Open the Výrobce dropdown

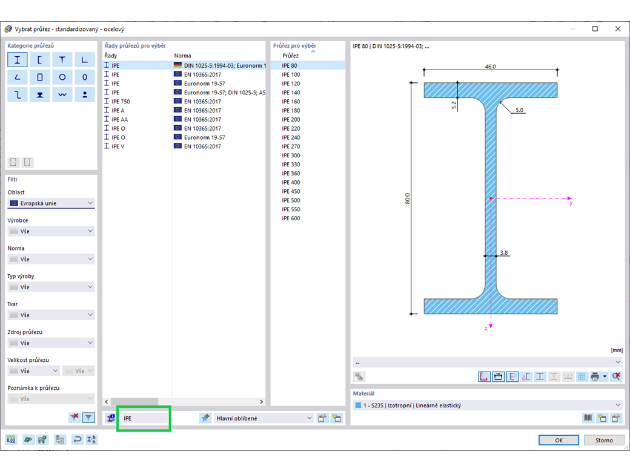tap(51, 231)
